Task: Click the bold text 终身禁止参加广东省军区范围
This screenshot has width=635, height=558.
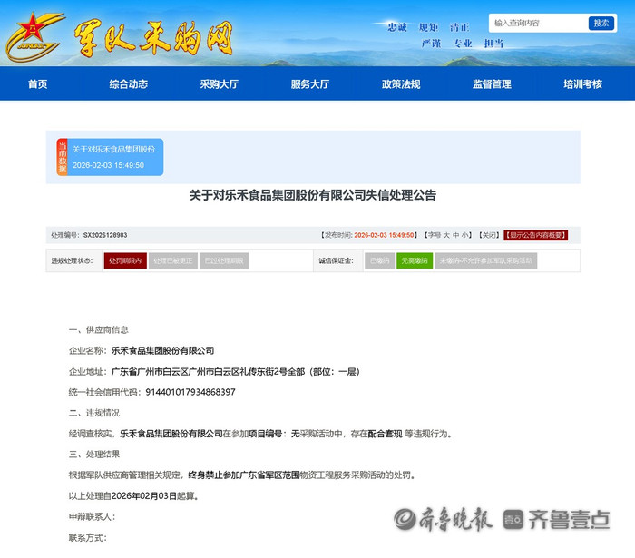Action: coord(244,475)
